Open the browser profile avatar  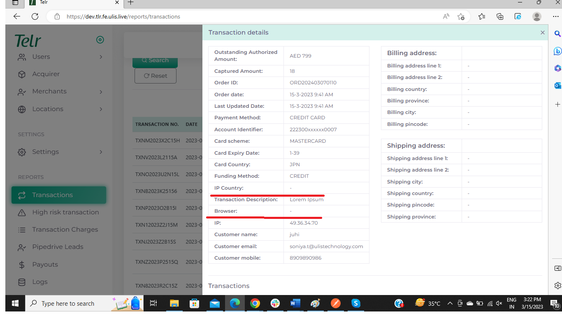[x=536, y=16]
